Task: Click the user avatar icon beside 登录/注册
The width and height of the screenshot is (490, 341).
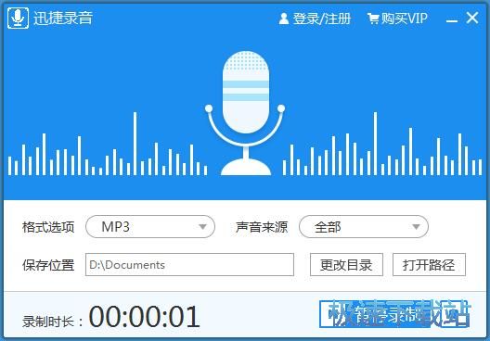Action: 284,19
